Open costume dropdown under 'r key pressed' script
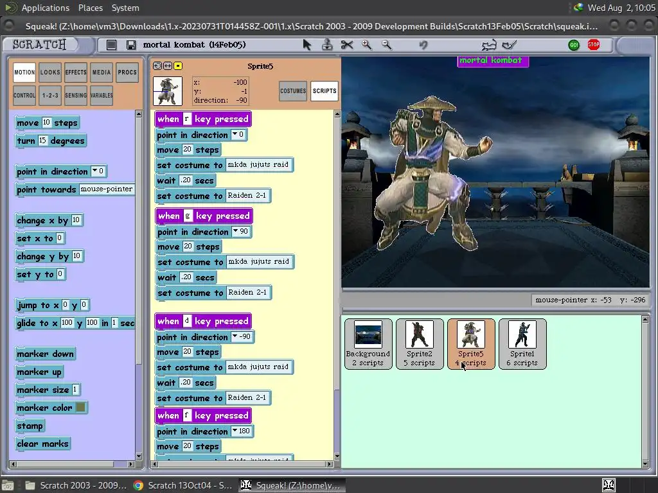The width and height of the screenshot is (658, 493). [x=258, y=165]
